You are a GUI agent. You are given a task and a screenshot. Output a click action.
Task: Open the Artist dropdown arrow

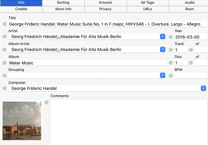coord(162,37)
